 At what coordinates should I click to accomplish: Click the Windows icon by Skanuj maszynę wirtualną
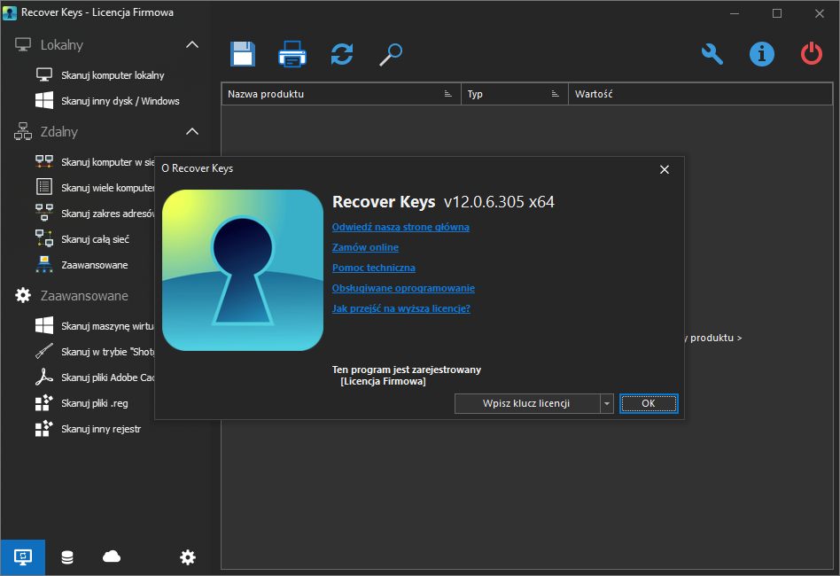point(44,325)
